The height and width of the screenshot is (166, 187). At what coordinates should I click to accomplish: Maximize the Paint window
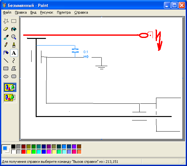pyautogui.click(x=174, y=5)
